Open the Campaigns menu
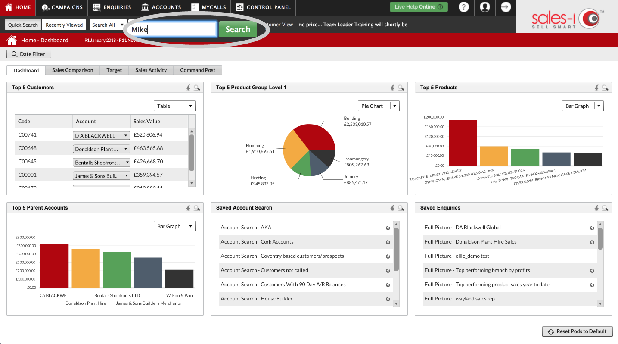This screenshot has width=618, height=344. point(62,7)
